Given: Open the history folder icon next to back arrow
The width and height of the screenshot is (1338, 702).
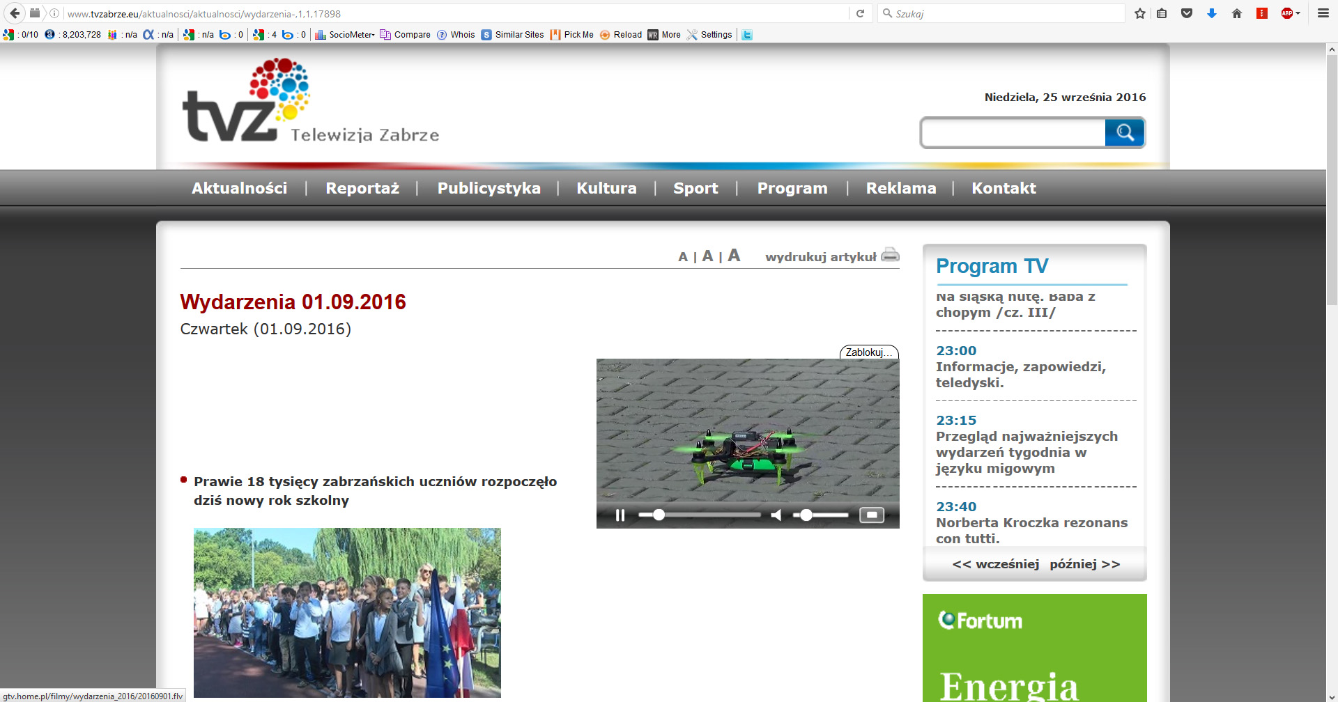Looking at the screenshot, I should [35, 13].
